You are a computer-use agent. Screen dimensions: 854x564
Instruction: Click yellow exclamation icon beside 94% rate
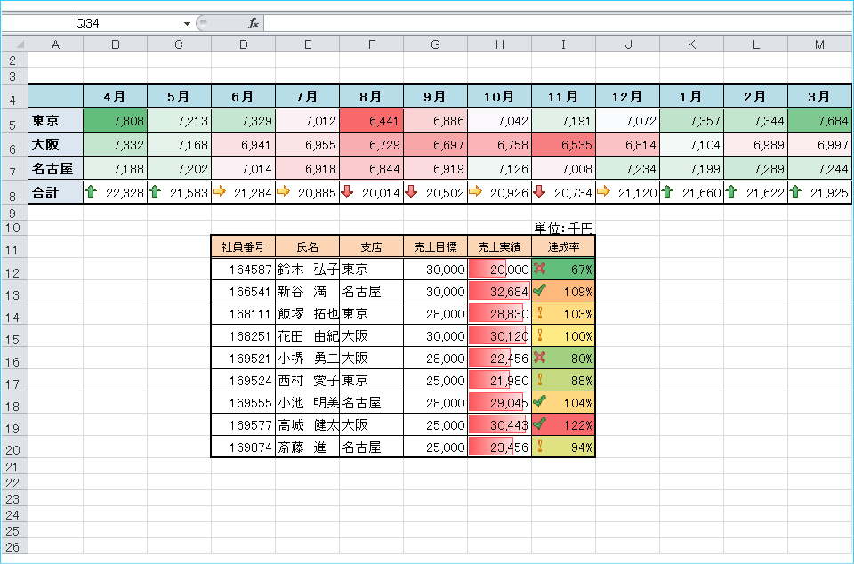tap(539, 447)
